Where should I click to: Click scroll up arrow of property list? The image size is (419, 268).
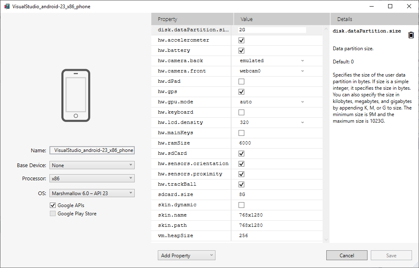pyautogui.click(x=326, y=29)
